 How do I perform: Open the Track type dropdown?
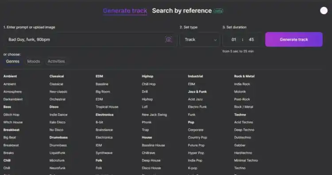point(200,39)
